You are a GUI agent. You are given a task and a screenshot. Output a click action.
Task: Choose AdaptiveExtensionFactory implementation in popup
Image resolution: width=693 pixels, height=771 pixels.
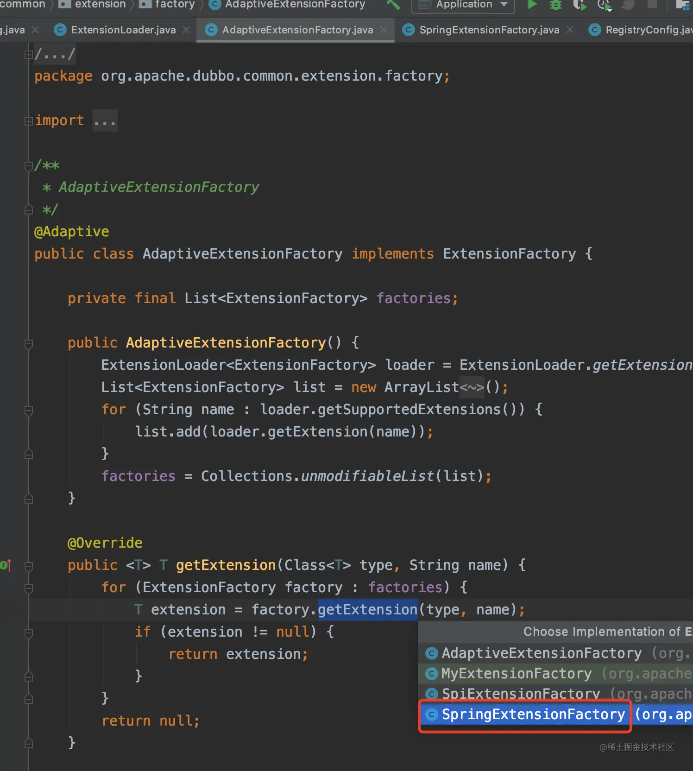point(555,653)
